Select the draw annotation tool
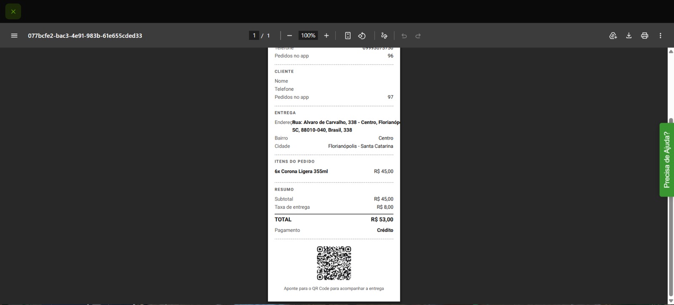 [384, 36]
